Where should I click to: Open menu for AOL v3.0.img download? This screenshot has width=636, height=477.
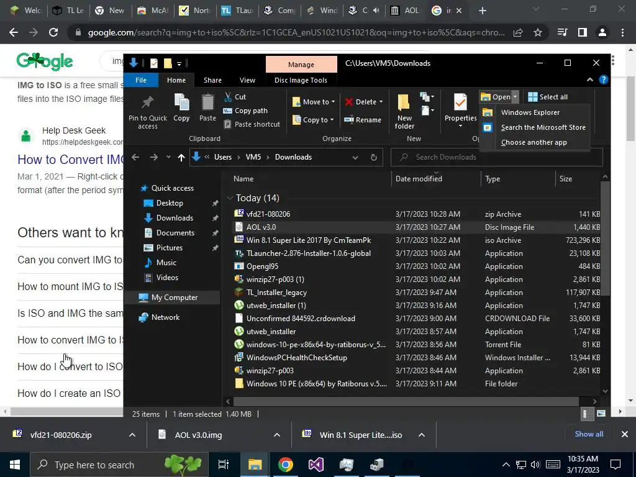pos(277,435)
